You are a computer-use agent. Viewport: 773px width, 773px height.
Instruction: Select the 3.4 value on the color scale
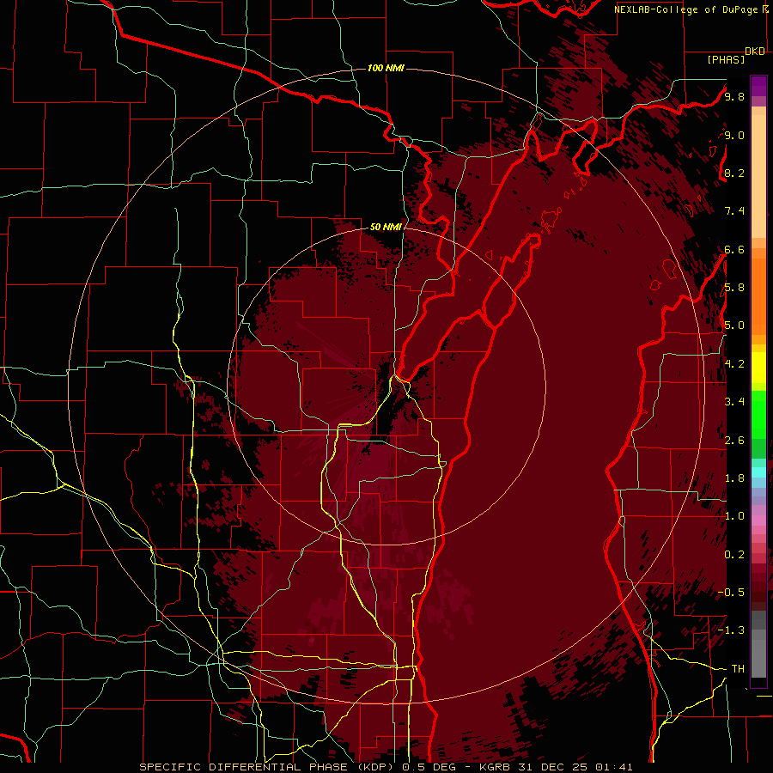coord(734,402)
